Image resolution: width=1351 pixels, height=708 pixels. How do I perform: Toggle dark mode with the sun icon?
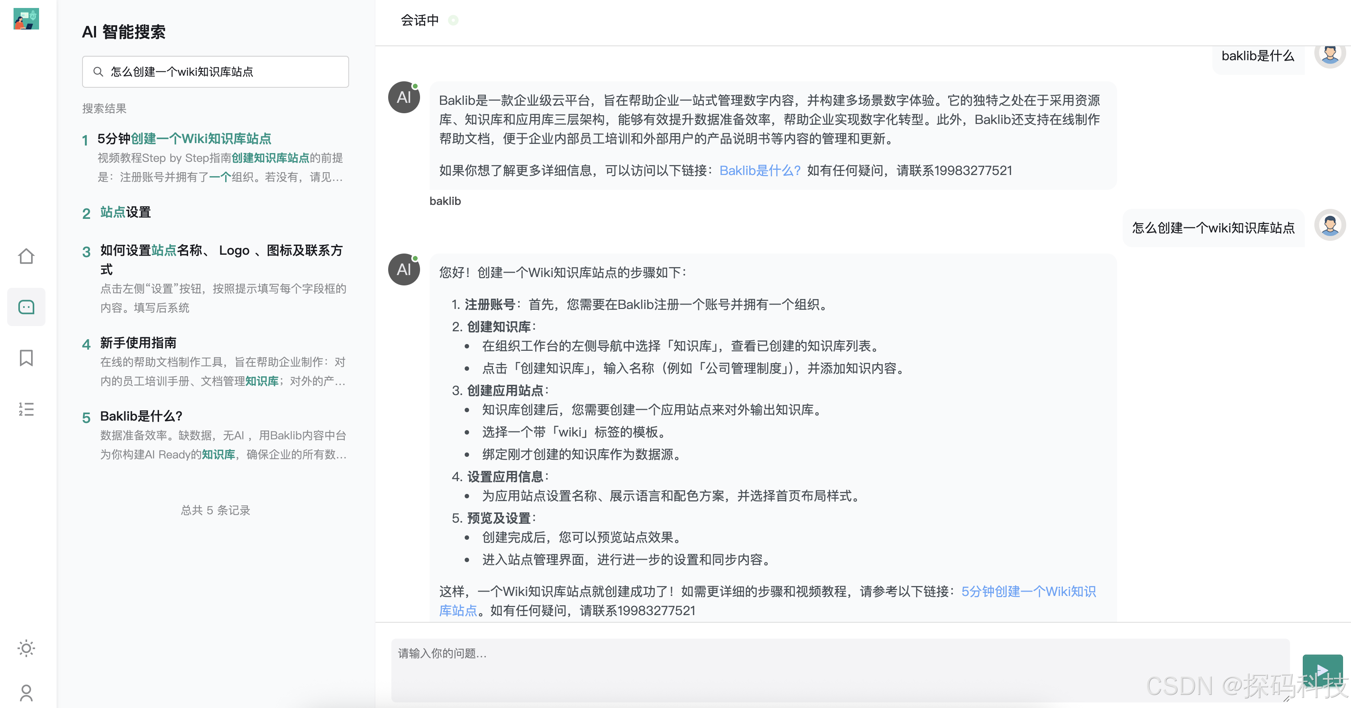(26, 649)
